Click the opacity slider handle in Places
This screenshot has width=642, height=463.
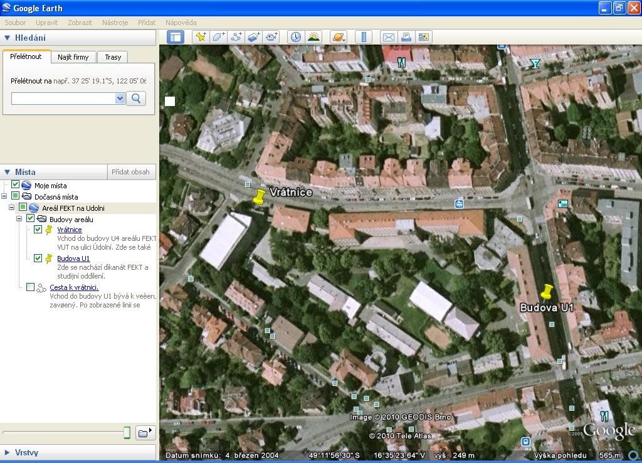(127, 432)
